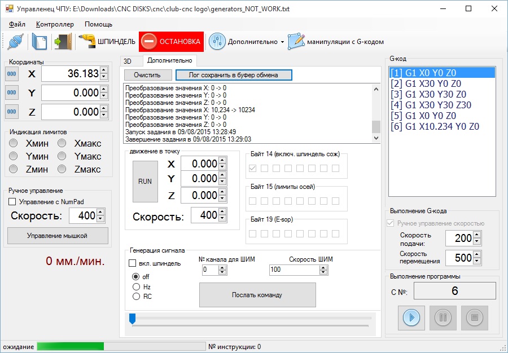This screenshot has width=508, height=353.
Task: Open the Дополнительно toolbar dropdown
Action: tap(247, 42)
